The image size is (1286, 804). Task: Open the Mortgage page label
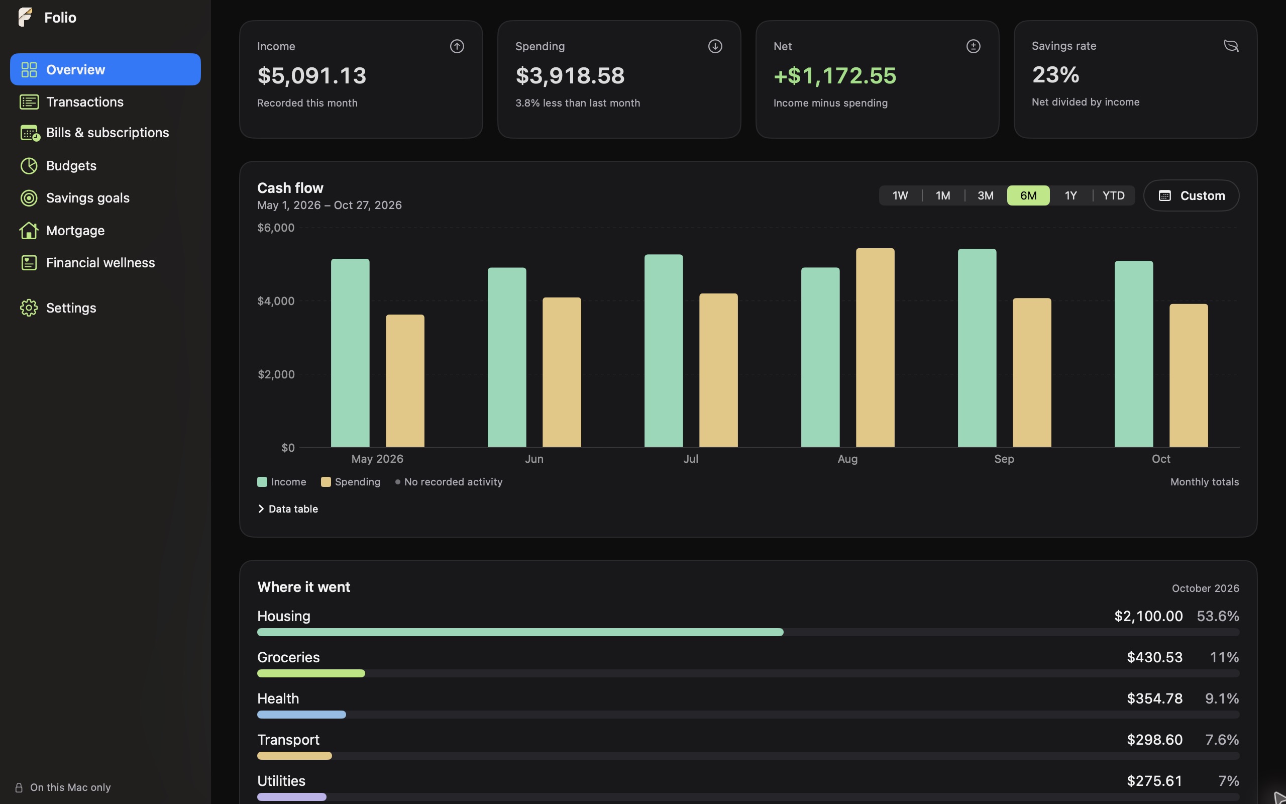coord(75,230)
